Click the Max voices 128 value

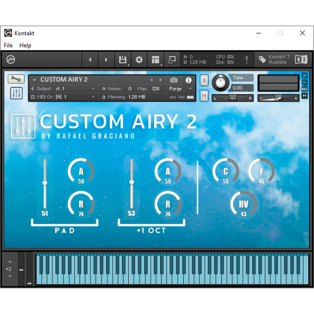pyautogui.click(x=155, y=89)
